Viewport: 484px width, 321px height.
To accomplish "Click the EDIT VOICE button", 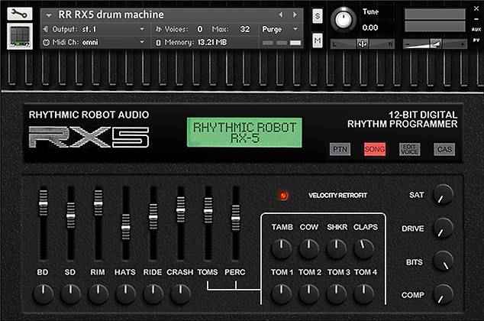I will (409, 150).
